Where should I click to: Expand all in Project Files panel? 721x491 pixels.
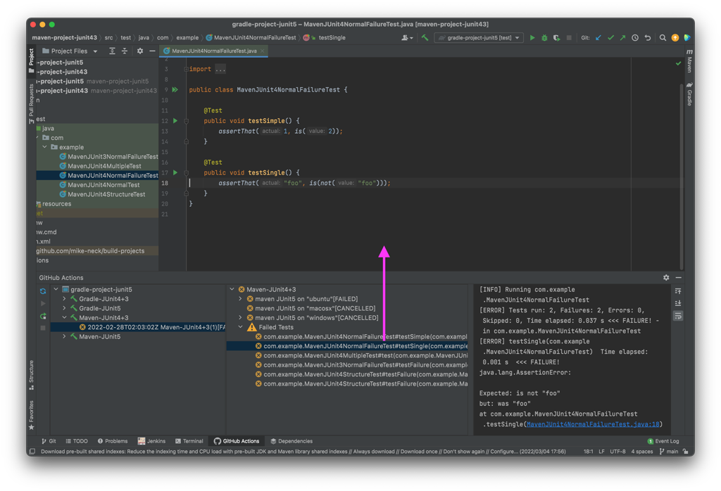112,51
